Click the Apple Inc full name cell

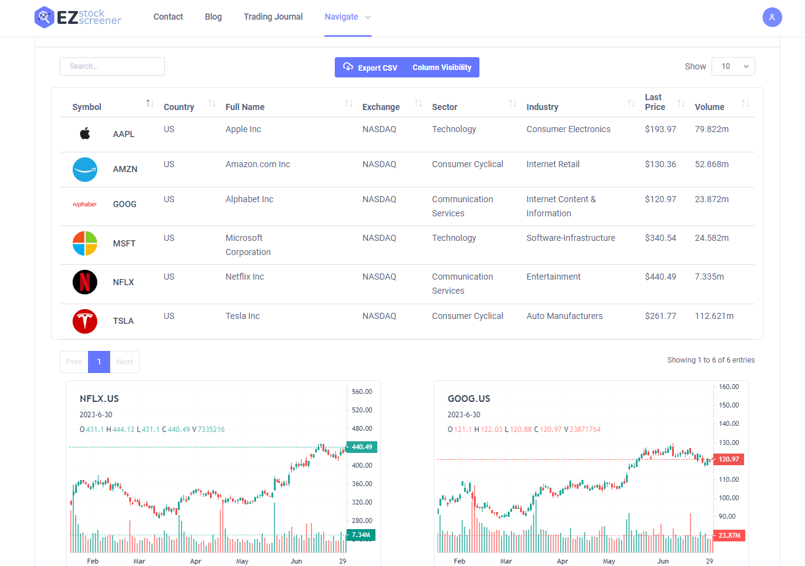pos(243,129)
